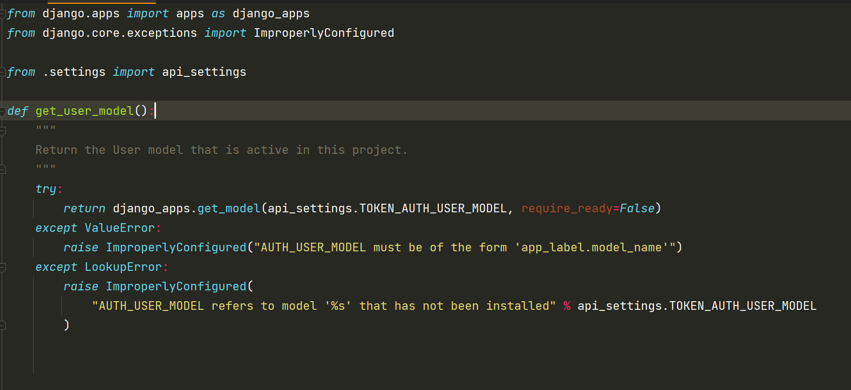The image size is (851, 390).
Task: Click 'that has not been installed' text
Action: [x=454, y=306]
